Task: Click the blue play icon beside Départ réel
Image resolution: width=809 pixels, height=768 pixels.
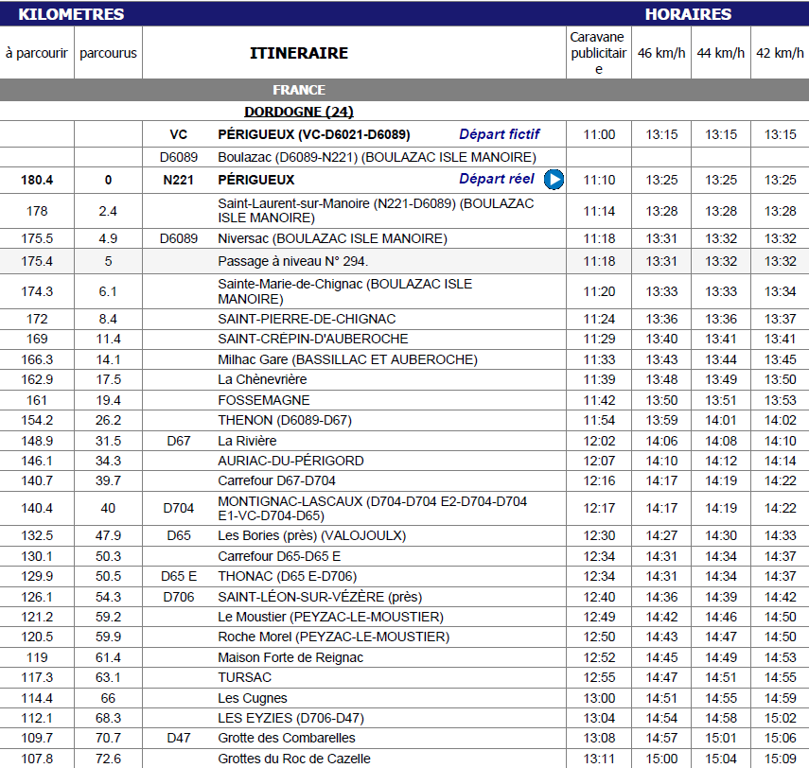Action: pyautogui.click(x=554, y=180)
